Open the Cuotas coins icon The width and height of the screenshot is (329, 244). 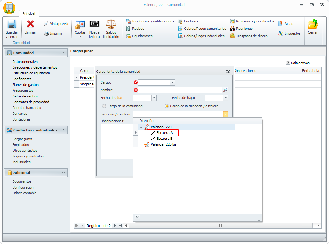[80, 24]
